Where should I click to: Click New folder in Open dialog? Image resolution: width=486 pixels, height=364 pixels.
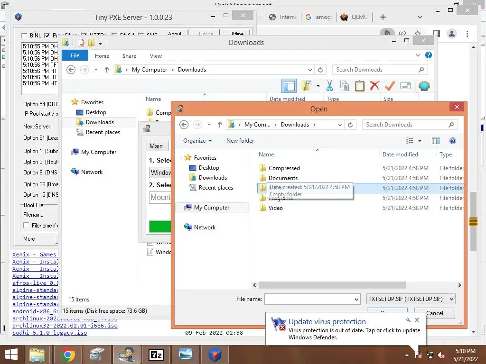[x=240, y=141]
